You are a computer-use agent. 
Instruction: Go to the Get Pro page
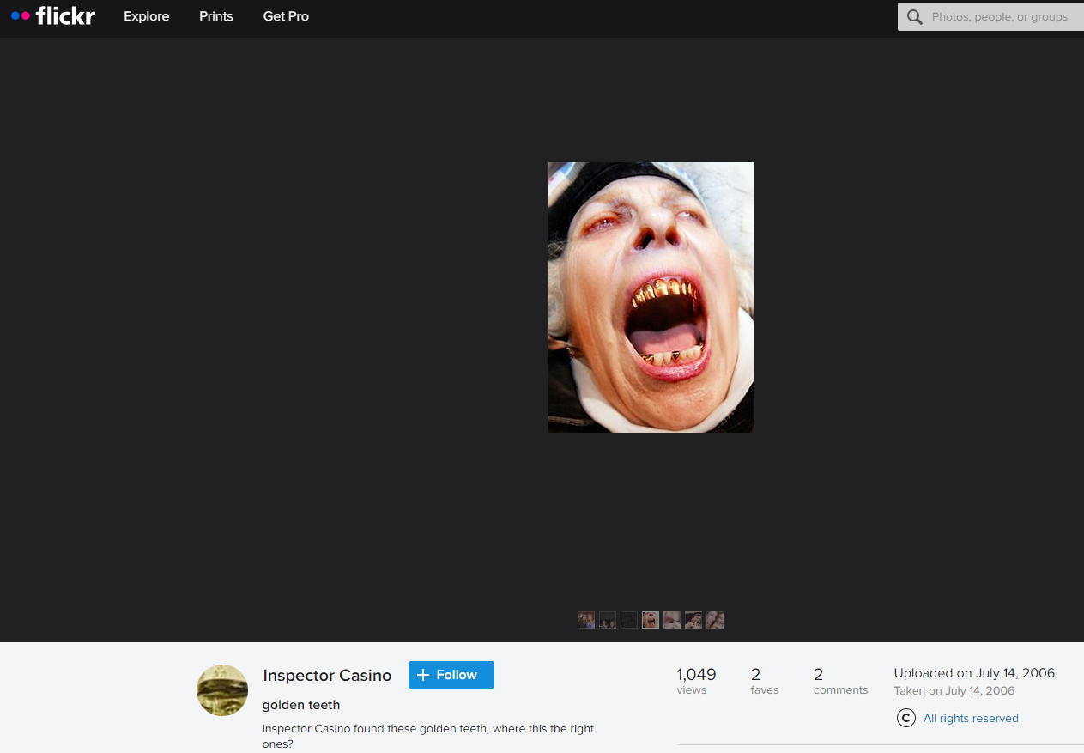286,16
